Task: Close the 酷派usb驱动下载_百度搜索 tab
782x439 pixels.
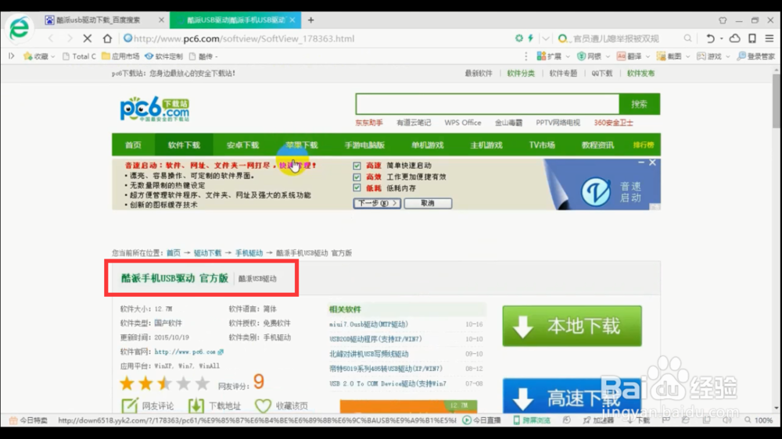Action: [x=161, y=20]
